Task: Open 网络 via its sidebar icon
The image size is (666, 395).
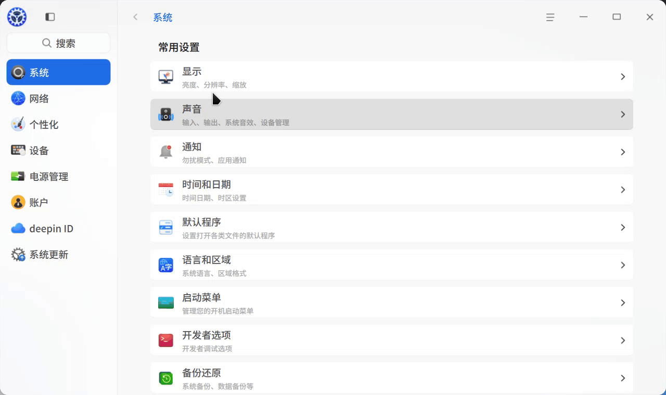Action: click(18, 98)
